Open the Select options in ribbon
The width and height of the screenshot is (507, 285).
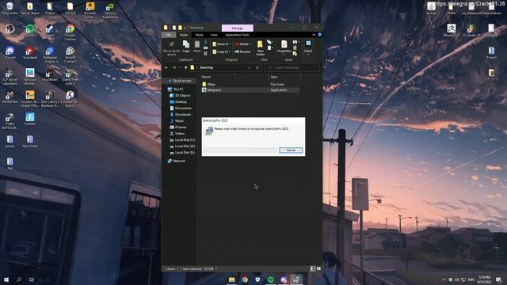coord(308,47)
